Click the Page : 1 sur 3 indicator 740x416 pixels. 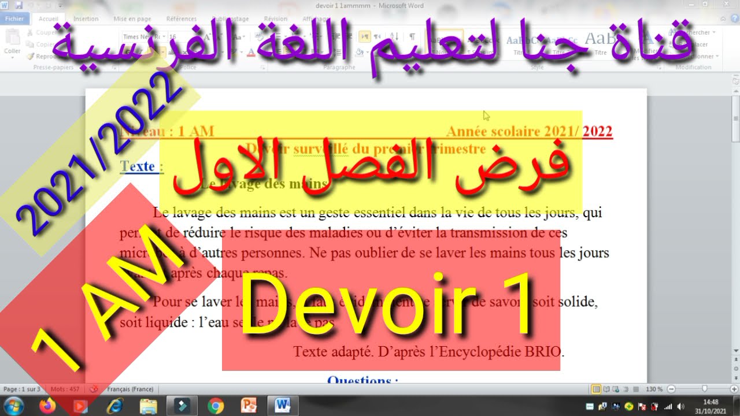(21, 389)
